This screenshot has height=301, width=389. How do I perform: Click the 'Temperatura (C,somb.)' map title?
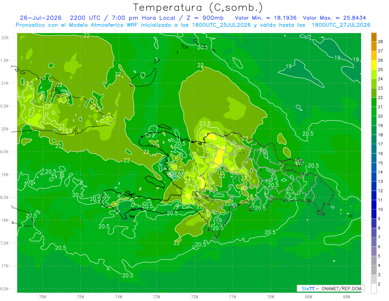click(x=198, y=7)
